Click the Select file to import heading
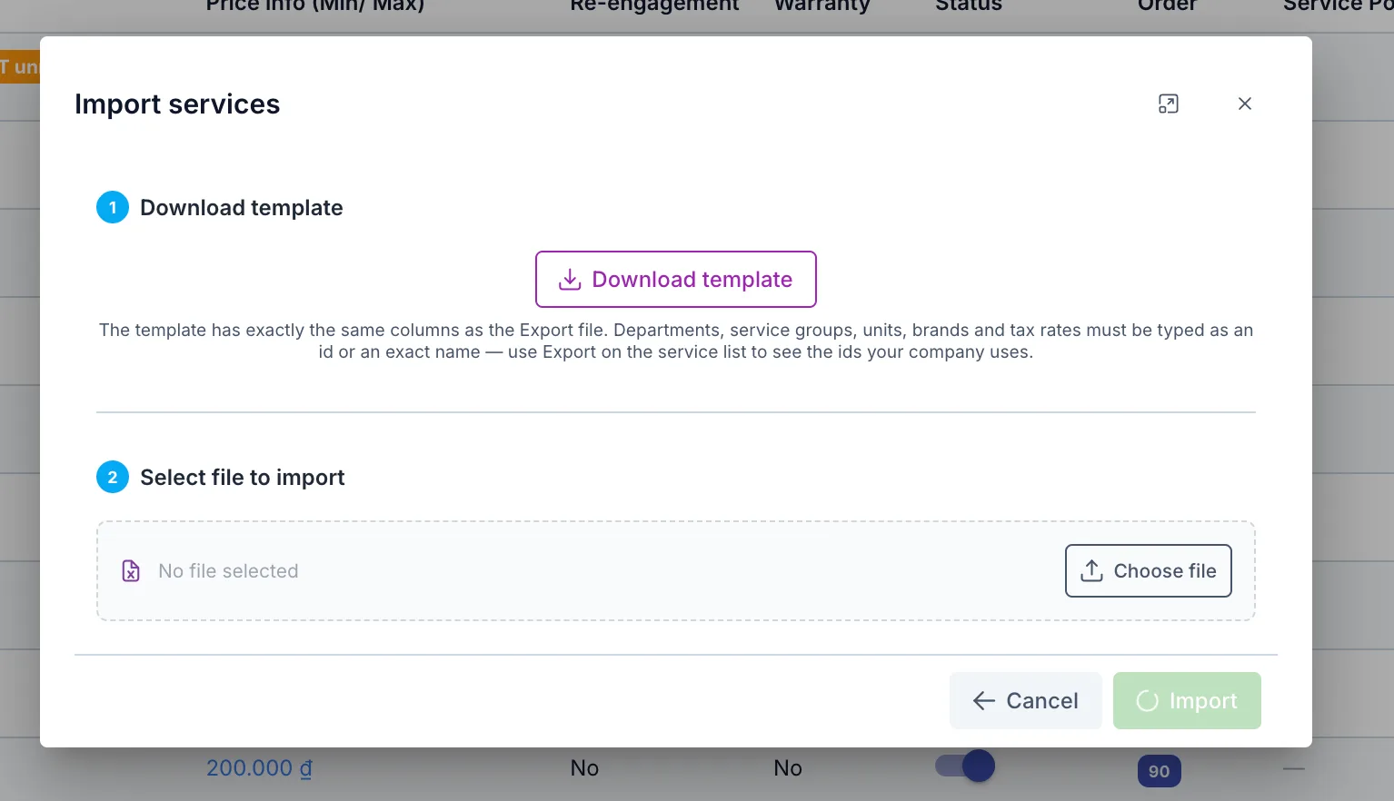The width and height of the screenshot is (1394, 801). click(243, 478)
